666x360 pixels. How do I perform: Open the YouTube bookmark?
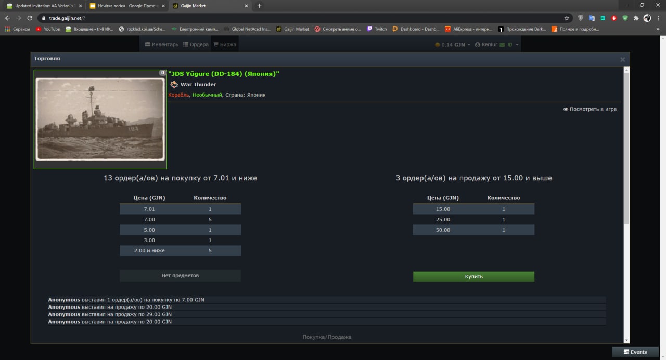pyautogui.click(x=48, y=29)
